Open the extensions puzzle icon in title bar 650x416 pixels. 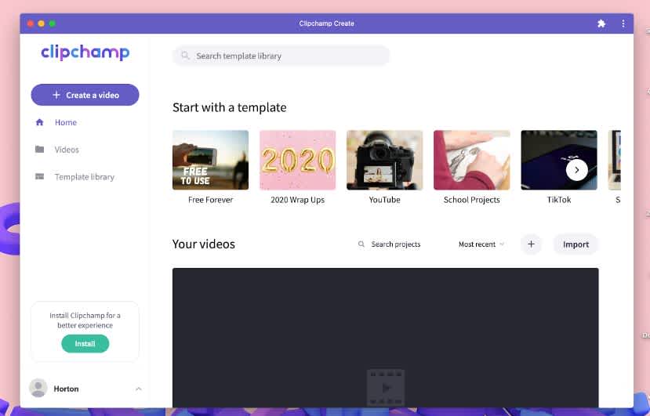pos(601,24)
